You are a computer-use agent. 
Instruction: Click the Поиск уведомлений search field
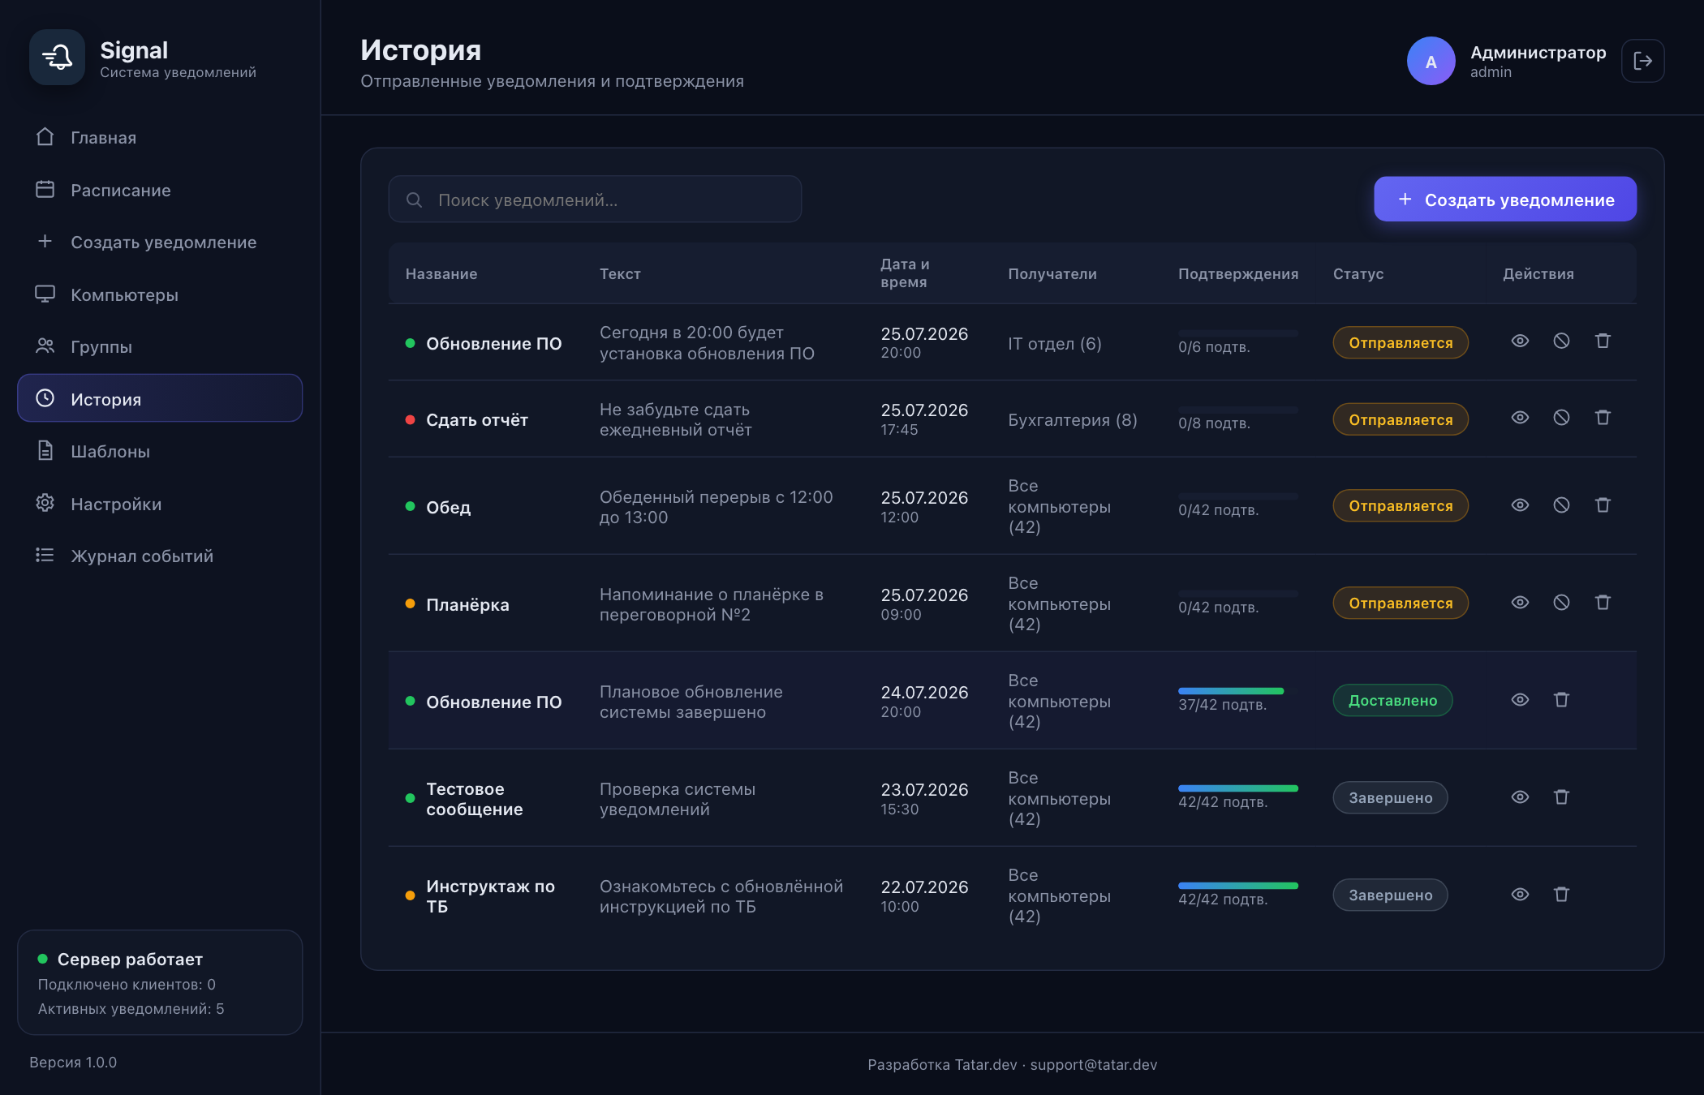[x=595, y=200]
